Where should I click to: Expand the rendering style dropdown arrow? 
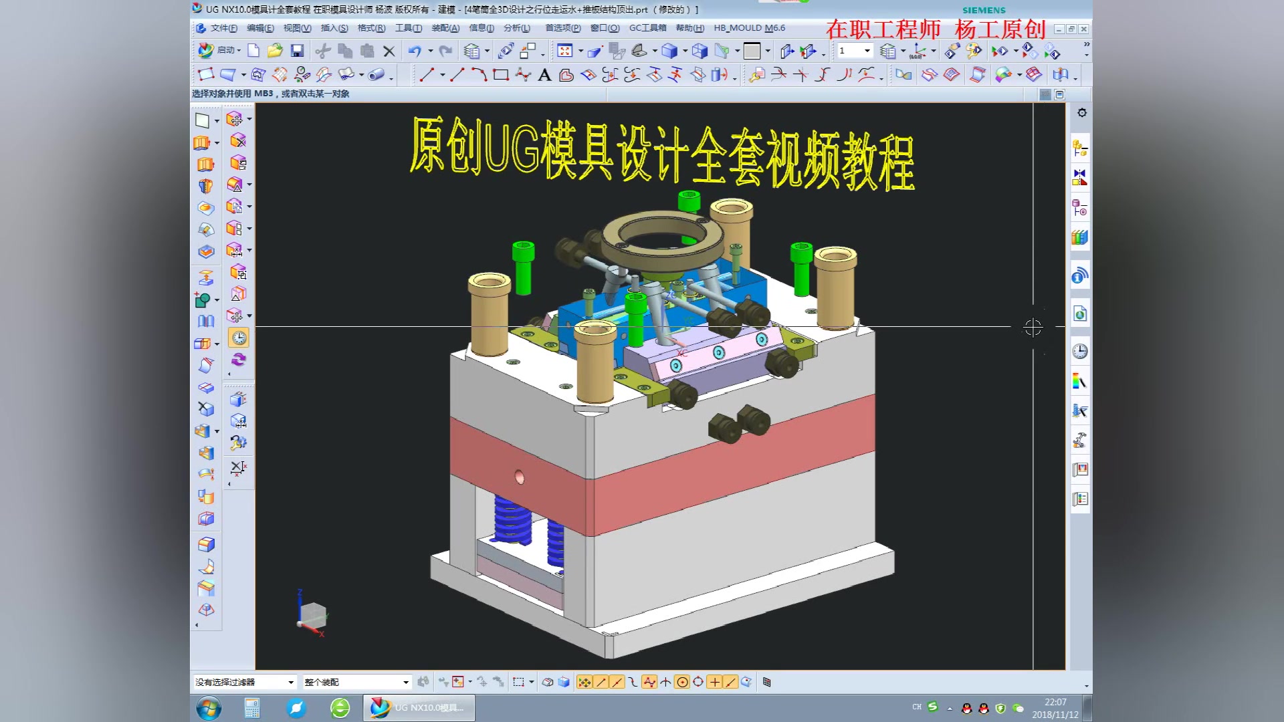pyautogui.click(x=685, y=51)
